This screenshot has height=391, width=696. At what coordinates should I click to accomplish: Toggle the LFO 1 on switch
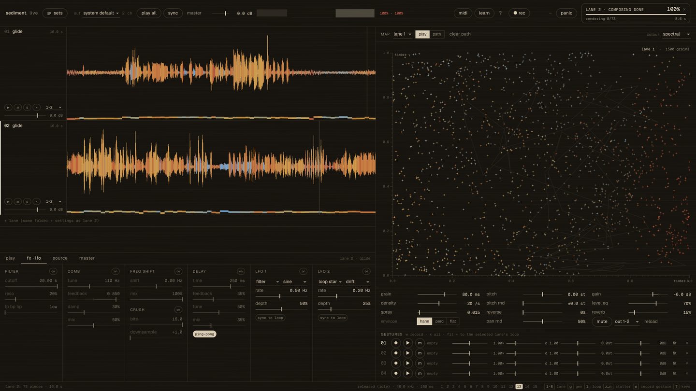pyautogui.click(x=303, y=271)
